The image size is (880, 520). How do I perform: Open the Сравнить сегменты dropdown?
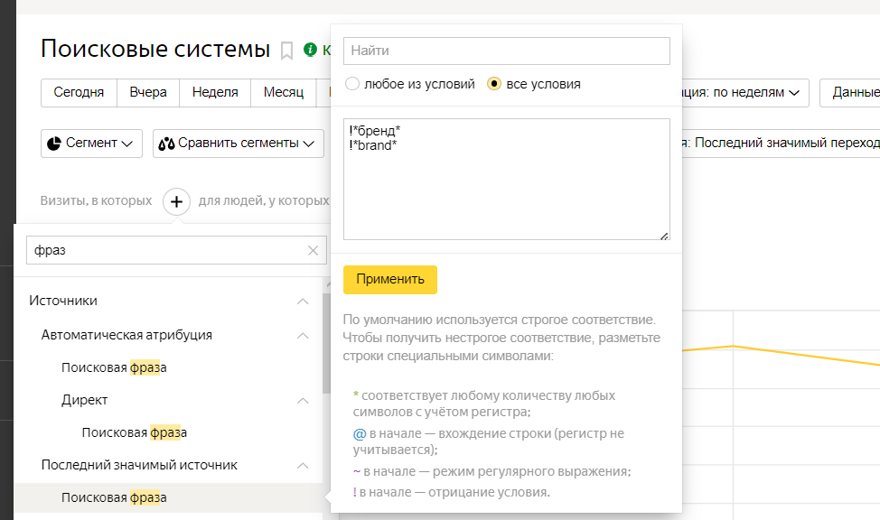pyautogui.click(x=238, y=143)
